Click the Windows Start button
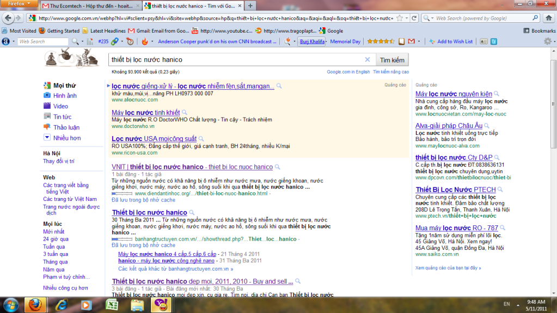Image resolution: width=557 pixels, height=313 pixels. (x=11, y=305)
